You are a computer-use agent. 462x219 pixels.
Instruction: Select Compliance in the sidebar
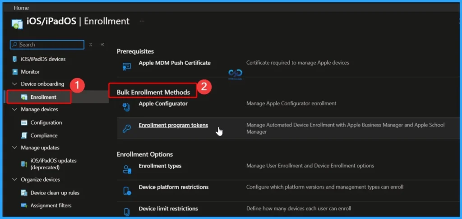pyautogui.click(x=44, y=135)
